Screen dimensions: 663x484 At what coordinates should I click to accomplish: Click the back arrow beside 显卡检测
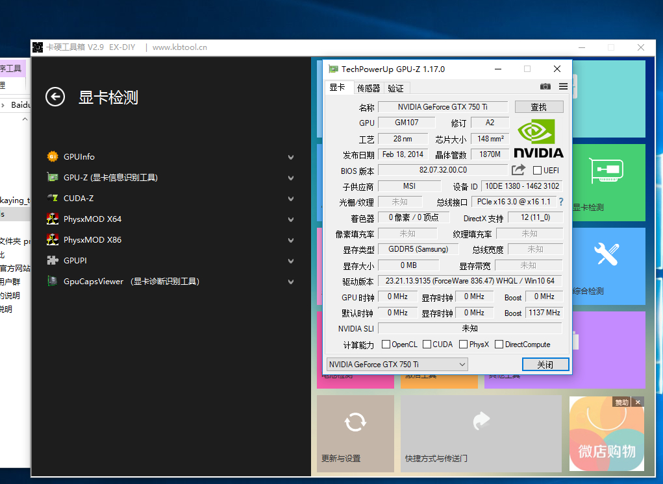(x=55, y=97)
